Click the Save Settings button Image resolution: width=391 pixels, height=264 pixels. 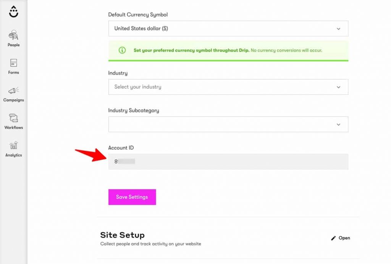click(132, 197)
